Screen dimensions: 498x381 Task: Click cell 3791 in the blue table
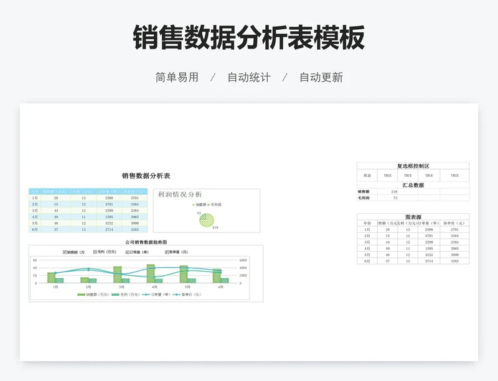(x=109, y=204)
